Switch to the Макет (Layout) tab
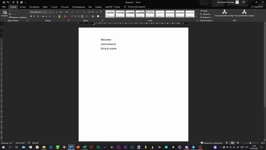This screenshot has width=266, height=150. [x=45, y=7]
